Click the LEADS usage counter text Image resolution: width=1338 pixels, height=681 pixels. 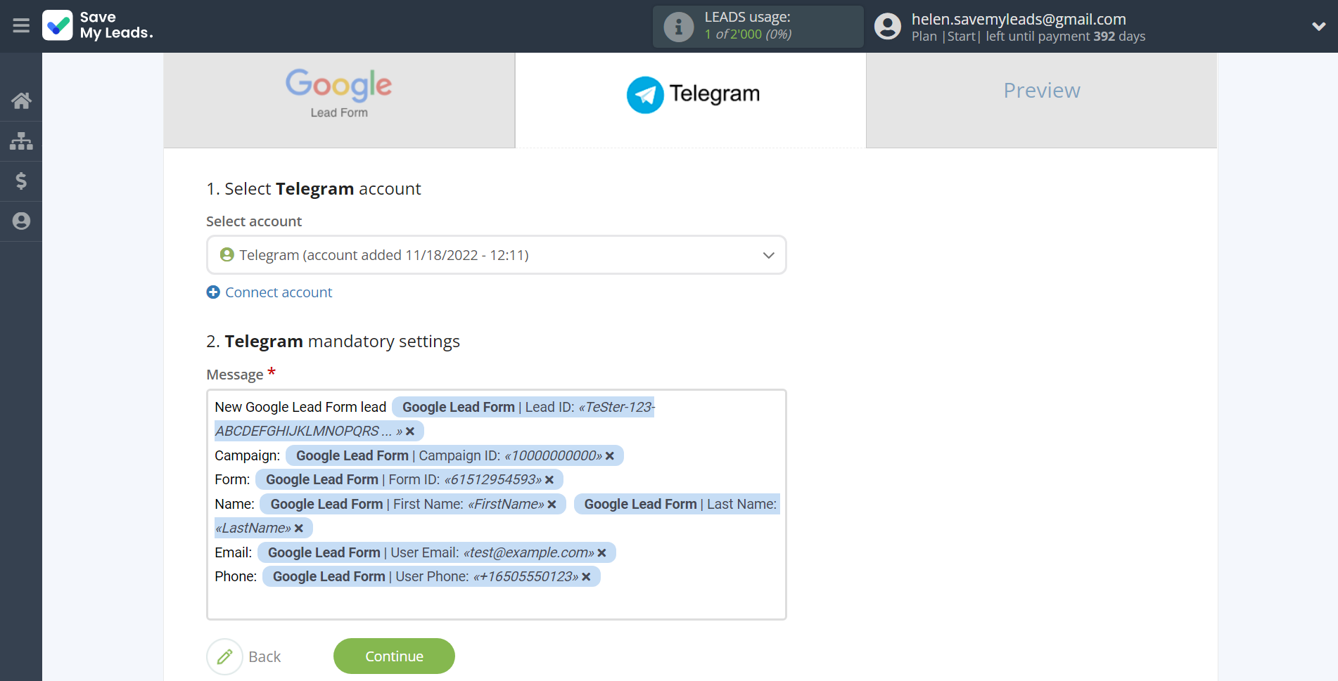[x=748, y=34]
